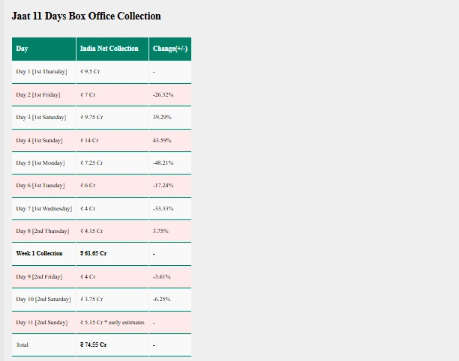Click the '43.59%' change value
Screen dimensions: 459x361
coord(162,140)
